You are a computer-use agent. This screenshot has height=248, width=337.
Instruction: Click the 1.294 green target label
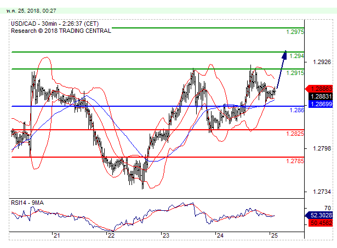click(x=296, y=56)
